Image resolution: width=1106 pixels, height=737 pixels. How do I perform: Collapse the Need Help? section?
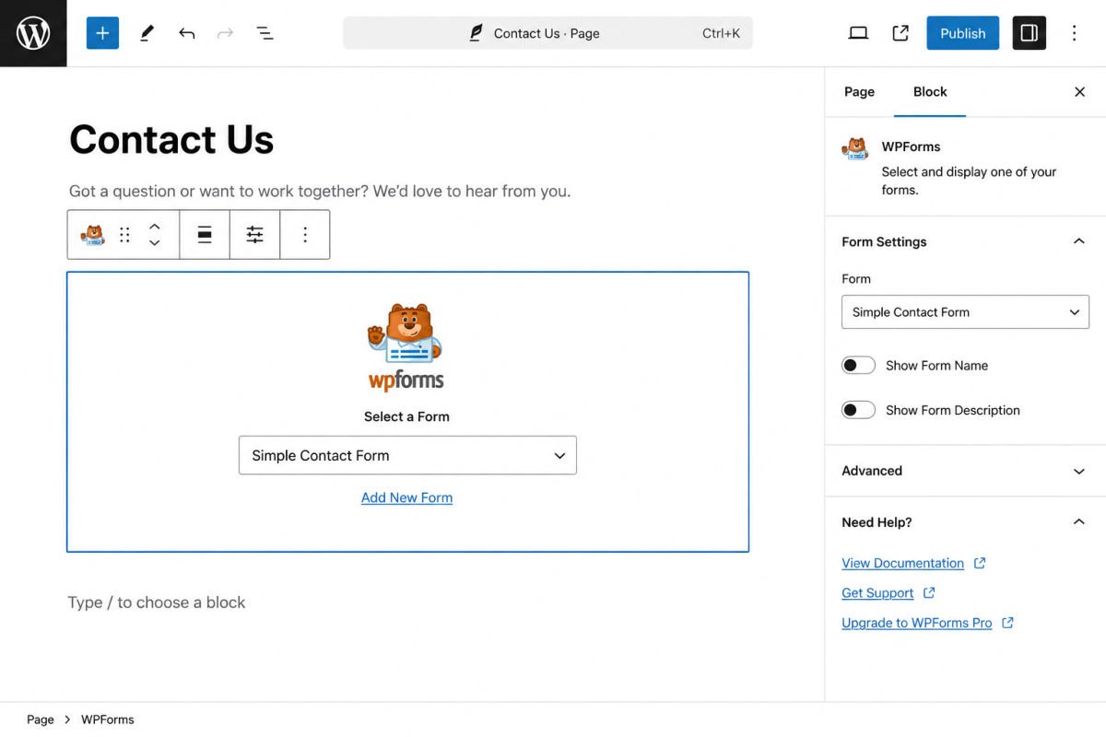point(965,522)
